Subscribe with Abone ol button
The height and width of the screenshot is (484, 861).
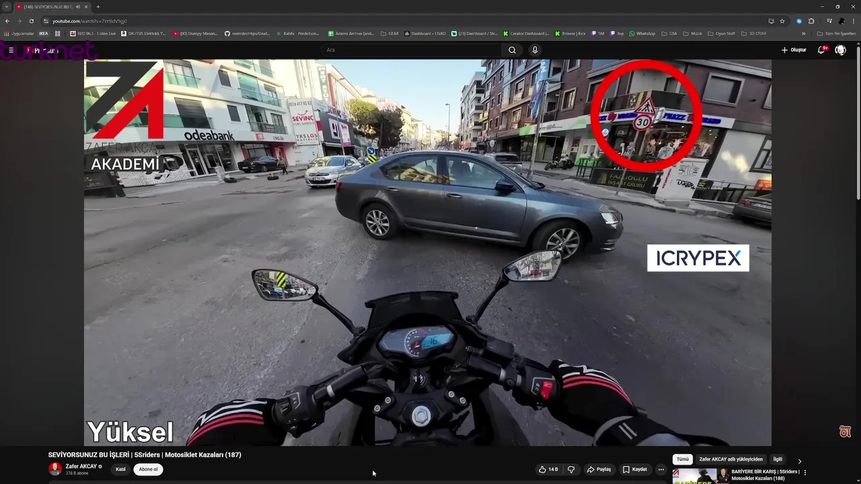pyautogui.click(x=148, y=469)
